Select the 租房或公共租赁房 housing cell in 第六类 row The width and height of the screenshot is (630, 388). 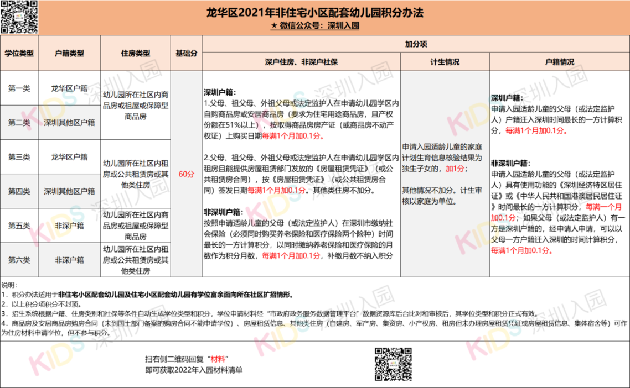(x=136, y=260)
